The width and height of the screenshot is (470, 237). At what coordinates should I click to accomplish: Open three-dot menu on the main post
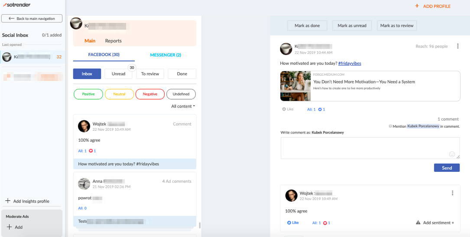click(x=457, y=46)
